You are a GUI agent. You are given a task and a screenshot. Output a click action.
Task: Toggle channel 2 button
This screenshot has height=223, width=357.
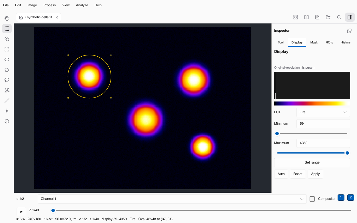point(351,198)
